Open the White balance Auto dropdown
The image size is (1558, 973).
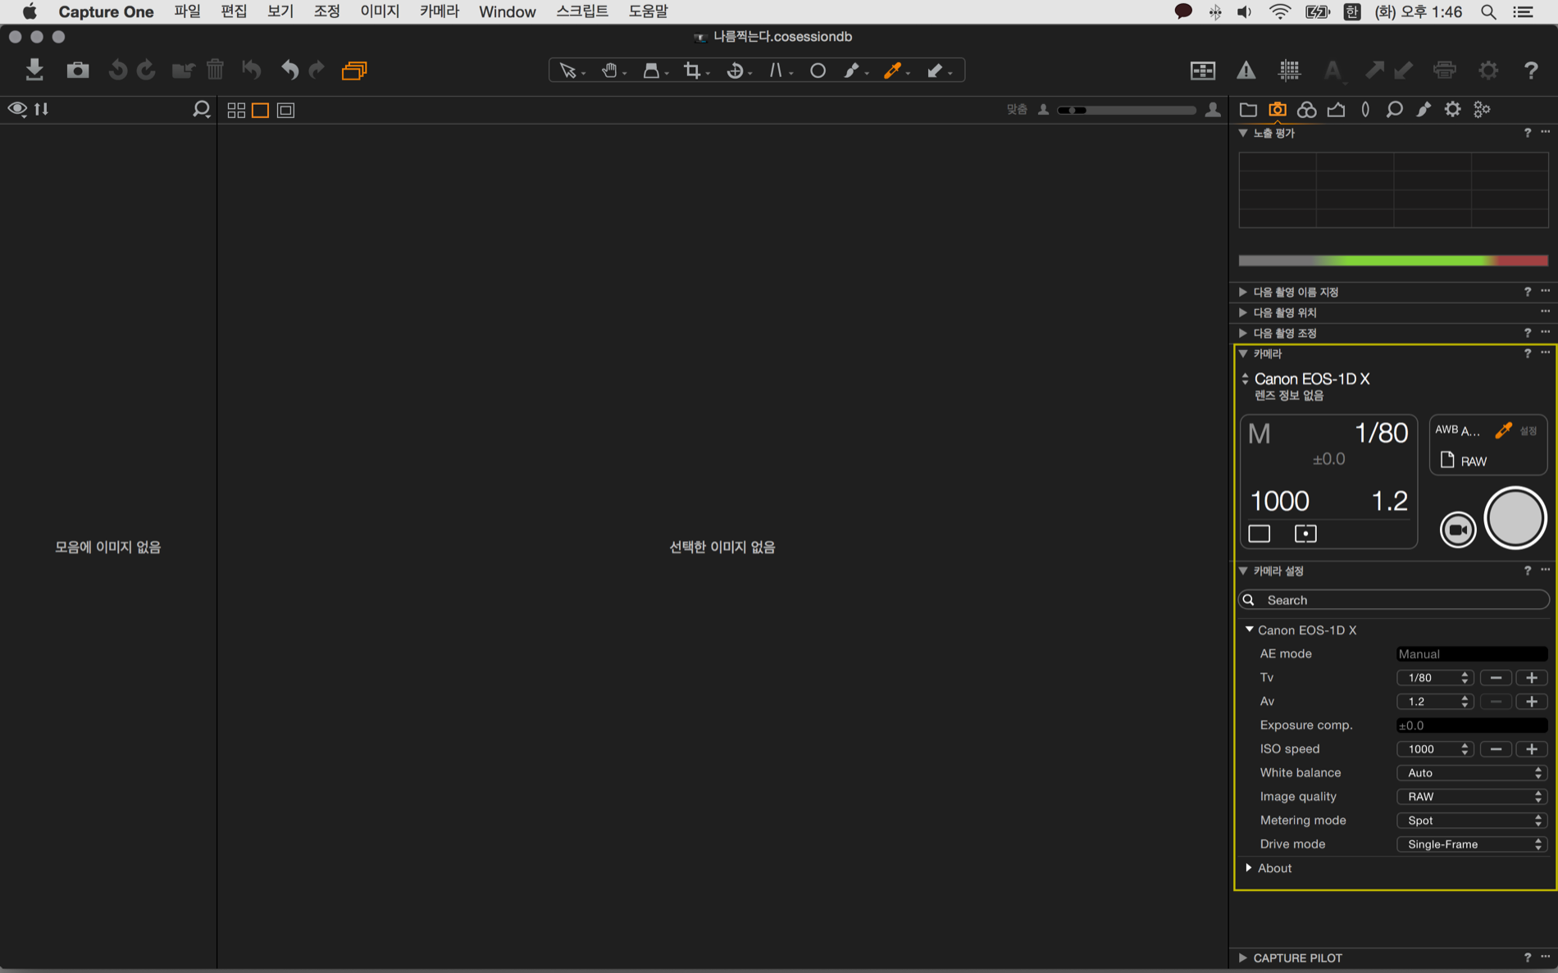point(1471,773)
